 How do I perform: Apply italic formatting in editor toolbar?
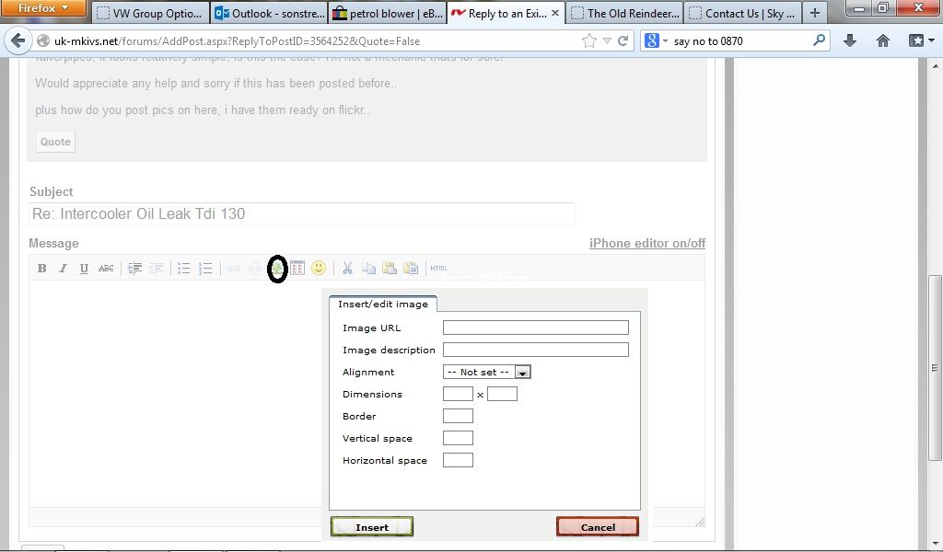[x=63, y=269]
